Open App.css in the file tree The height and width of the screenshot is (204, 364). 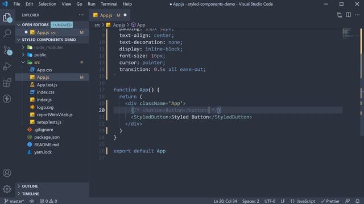pyautogui.click(x=44, y=70)
